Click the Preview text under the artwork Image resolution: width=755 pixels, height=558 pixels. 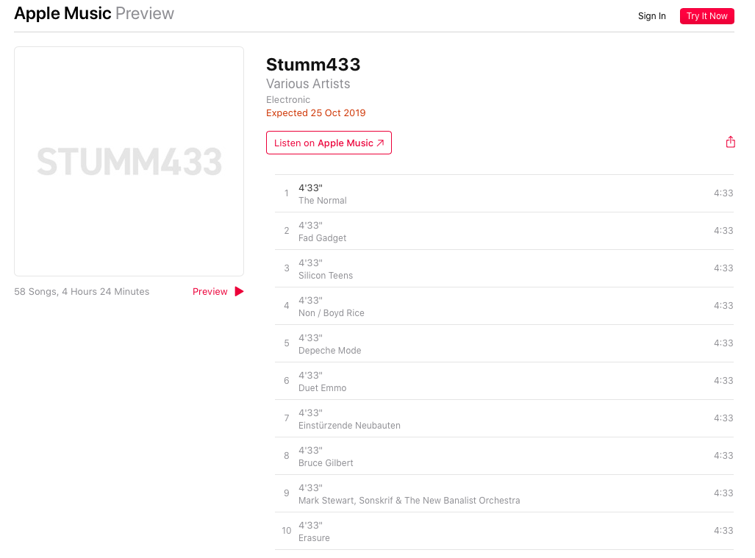(x=210, y=291)
